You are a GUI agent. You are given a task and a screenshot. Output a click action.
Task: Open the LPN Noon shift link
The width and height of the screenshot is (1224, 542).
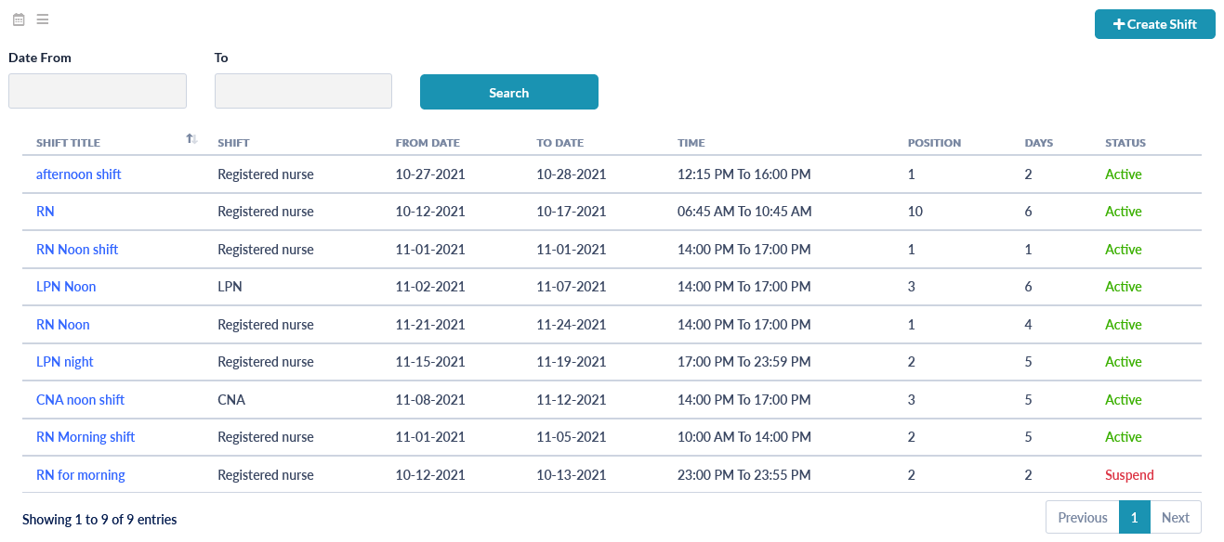(x=66, y=287)
